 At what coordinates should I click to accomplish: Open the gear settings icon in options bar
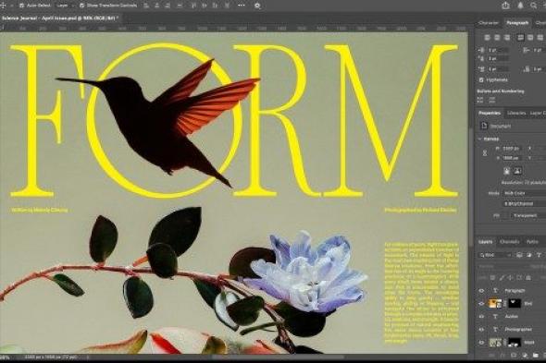257,6
